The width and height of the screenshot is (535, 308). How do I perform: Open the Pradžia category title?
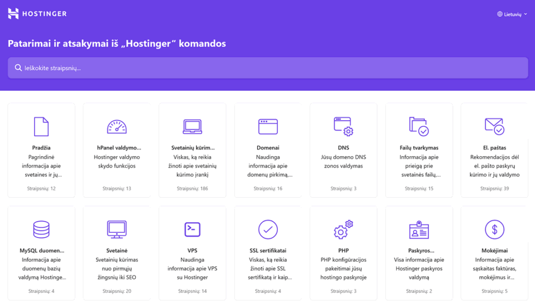41,148
